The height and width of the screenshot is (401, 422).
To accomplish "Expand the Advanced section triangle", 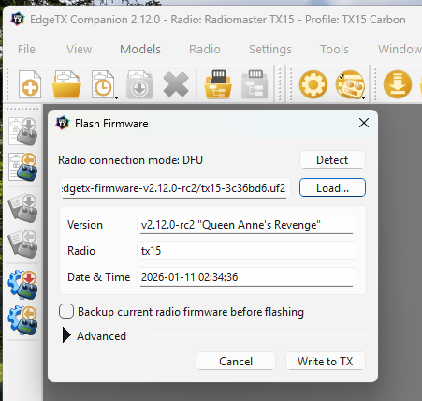I will pos(66,335).
